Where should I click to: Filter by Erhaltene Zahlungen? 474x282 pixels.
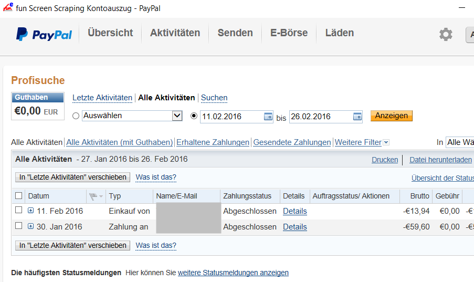pos(213,142)
